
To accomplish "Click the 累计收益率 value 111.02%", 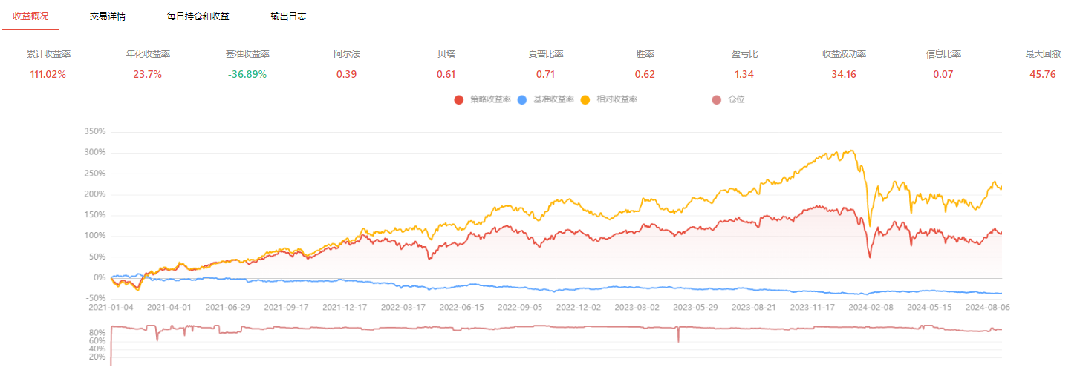I will coord(48,74).
